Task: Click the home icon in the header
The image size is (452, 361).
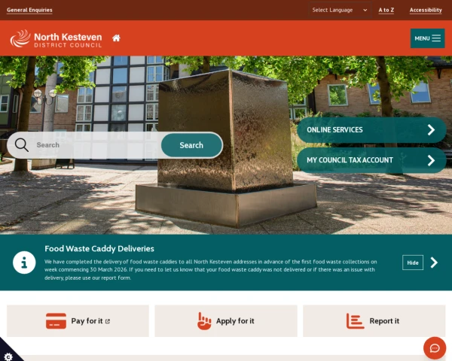Action: [116, 38]
